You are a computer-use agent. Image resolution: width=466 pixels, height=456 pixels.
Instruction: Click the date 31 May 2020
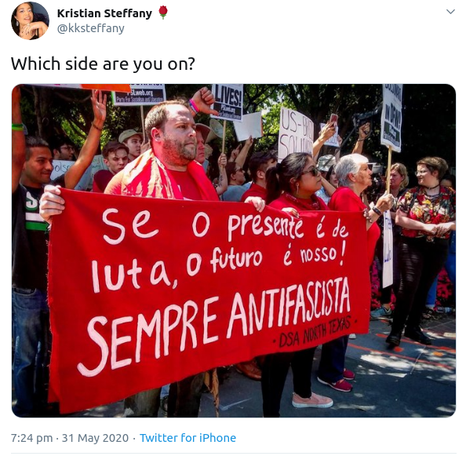tap(95, 438)
